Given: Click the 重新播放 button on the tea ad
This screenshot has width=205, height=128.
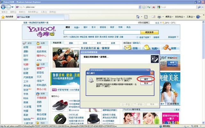Looking at the screenshot, I should click(x=173, y=104).
